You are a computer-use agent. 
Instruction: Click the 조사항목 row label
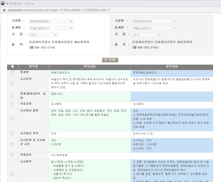coord(26,162)
